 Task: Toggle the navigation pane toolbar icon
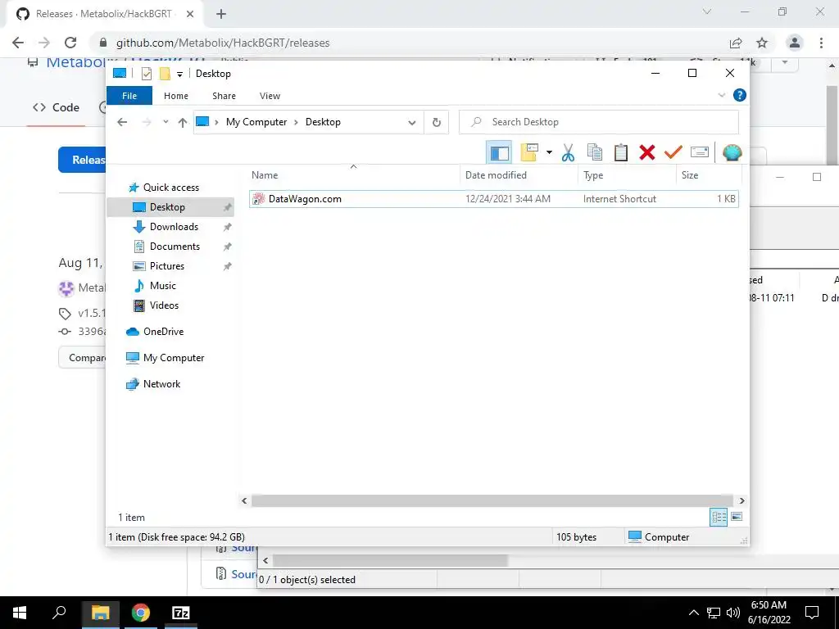coord(499,152)
